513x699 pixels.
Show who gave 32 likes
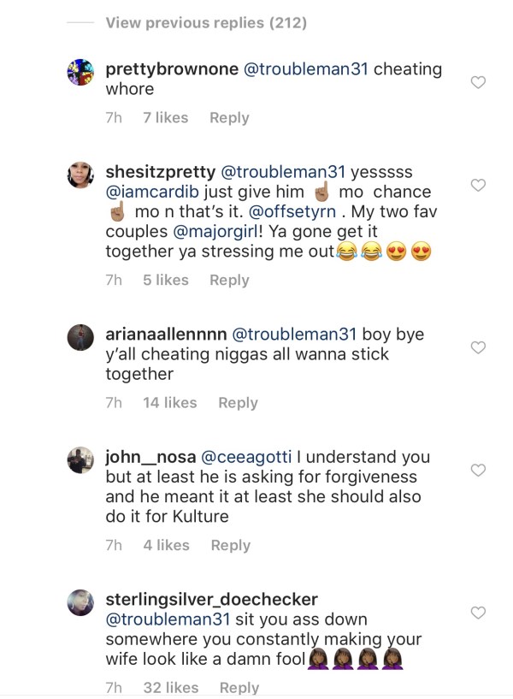(170, 688)
